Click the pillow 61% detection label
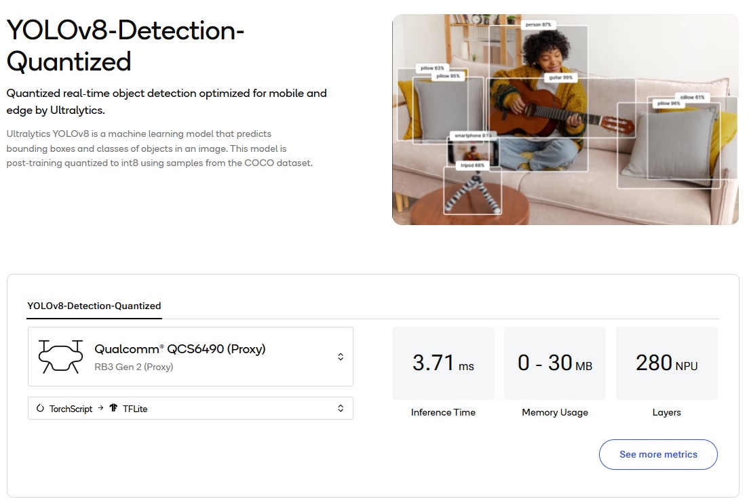 (x=692, y=98)
